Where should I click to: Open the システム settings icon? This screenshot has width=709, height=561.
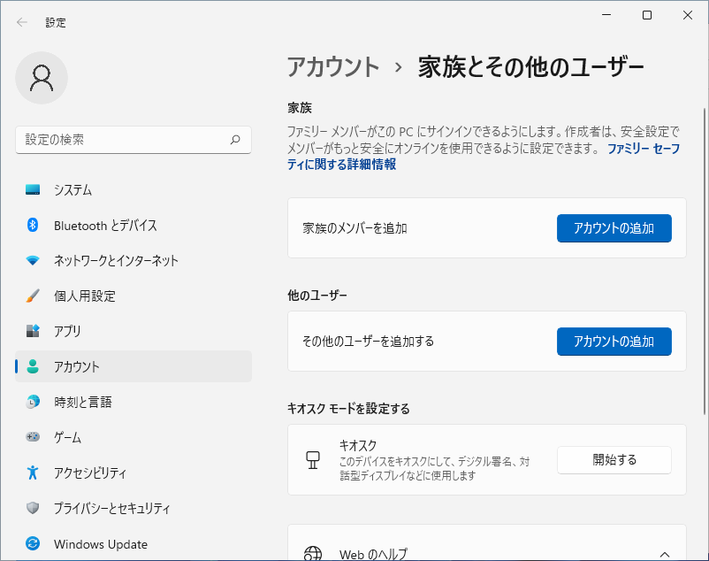(x=33, y=189)
